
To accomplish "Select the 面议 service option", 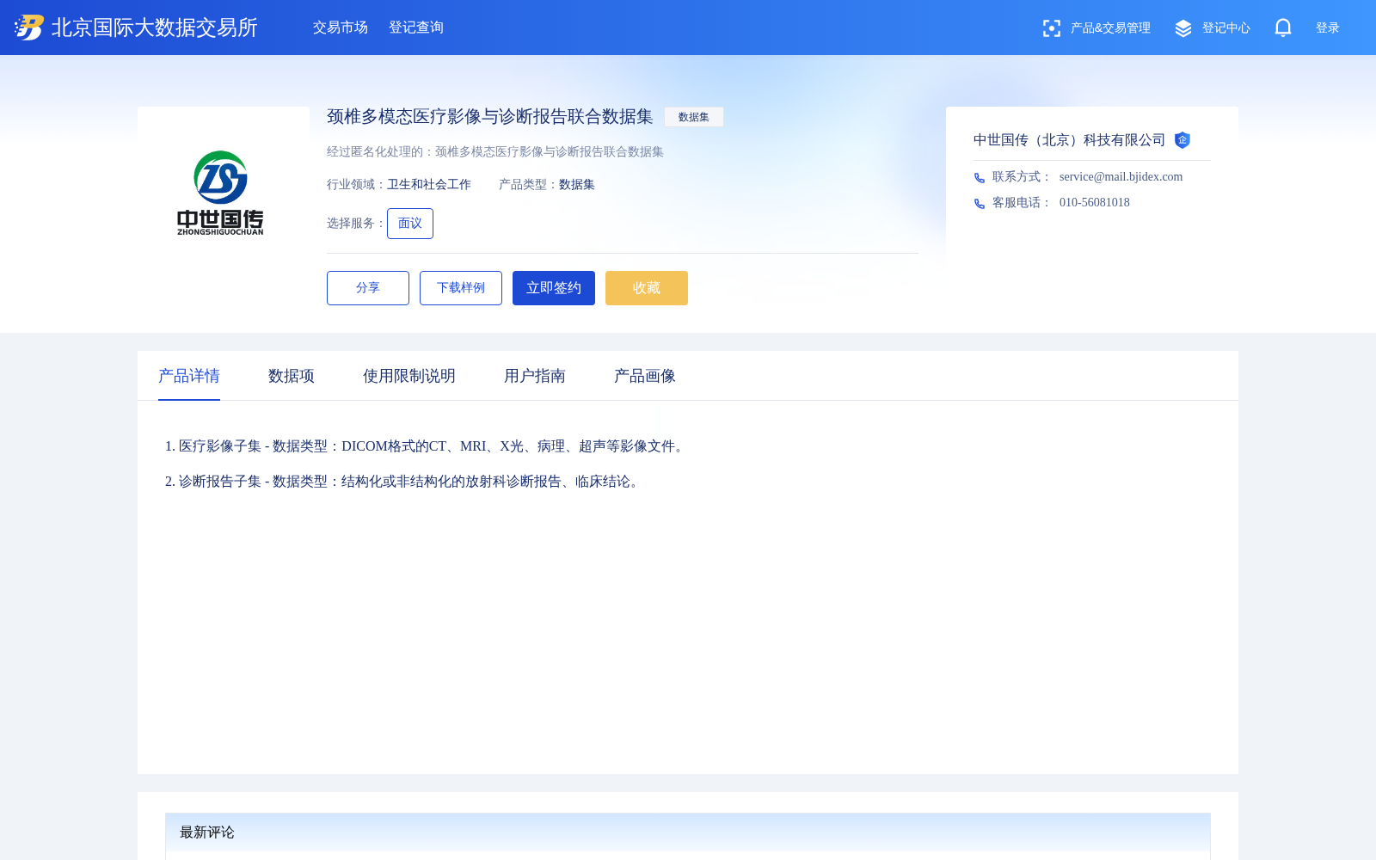I will (410, 224).
